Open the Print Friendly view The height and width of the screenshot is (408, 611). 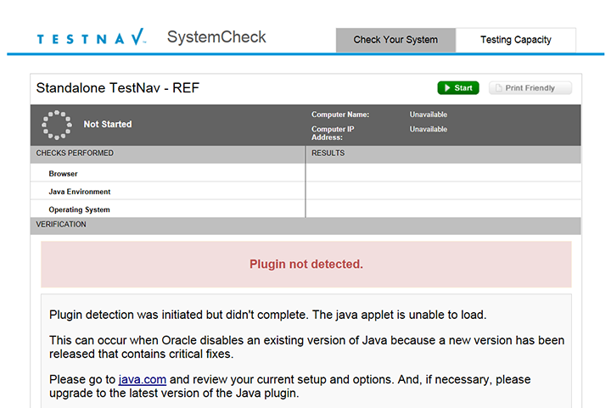tap(530, 88)
